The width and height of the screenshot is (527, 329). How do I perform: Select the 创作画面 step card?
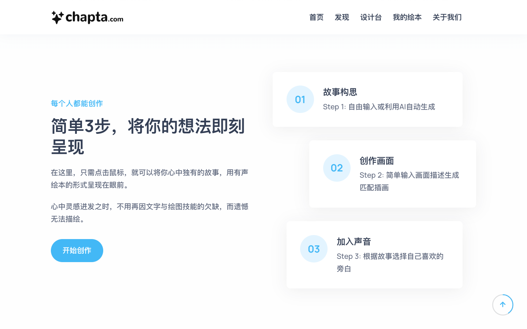[392, 174]
